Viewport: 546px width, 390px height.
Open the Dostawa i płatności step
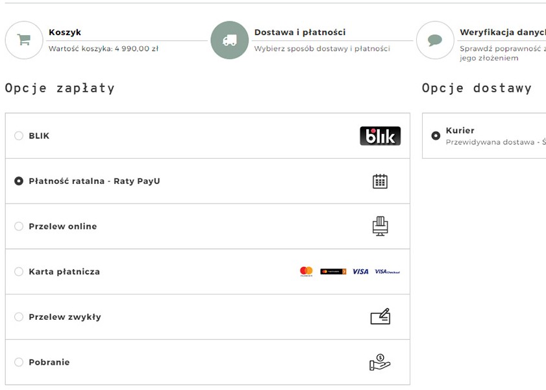point(299,32)
